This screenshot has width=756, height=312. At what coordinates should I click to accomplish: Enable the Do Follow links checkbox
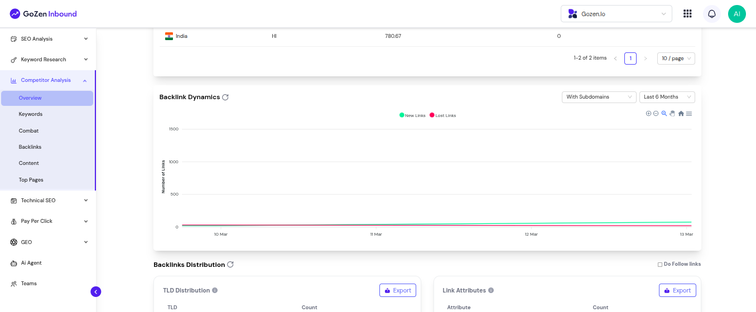(660, 265)
